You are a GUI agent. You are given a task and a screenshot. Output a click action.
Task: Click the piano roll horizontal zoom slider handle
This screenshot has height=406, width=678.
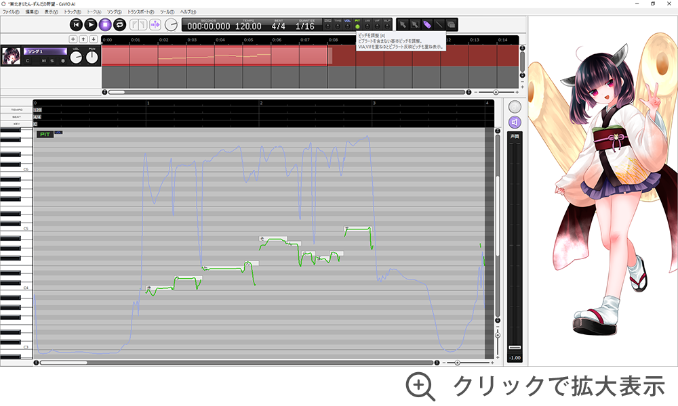[457, 363]
